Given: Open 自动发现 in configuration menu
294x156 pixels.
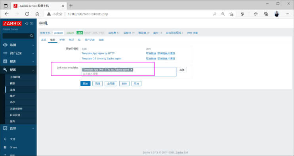Looking at the screenshot, I should [15, 115].
